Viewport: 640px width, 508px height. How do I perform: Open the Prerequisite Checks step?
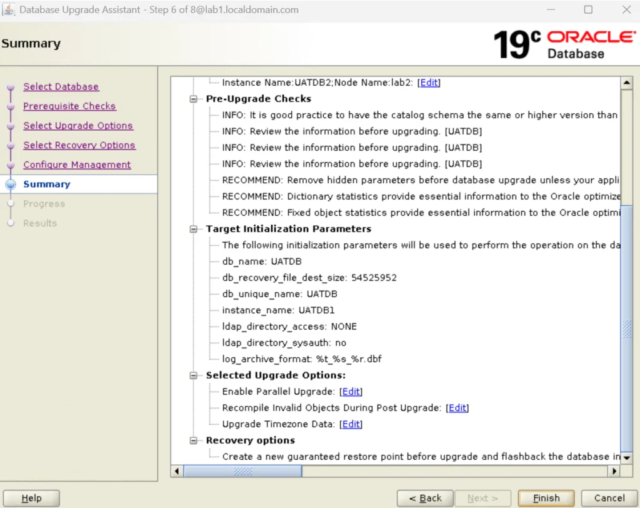[69, 106]
